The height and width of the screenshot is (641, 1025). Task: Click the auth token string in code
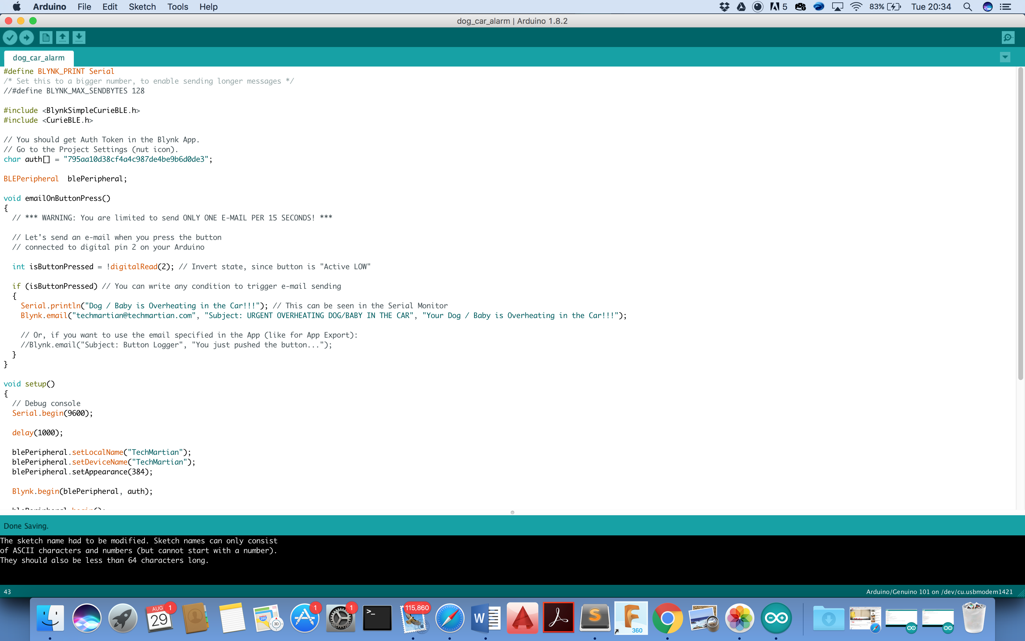coord(135,159)
